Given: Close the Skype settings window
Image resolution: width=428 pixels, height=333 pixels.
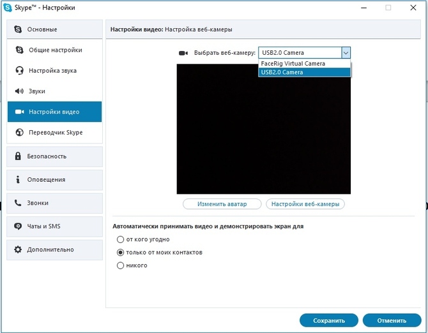Looking at the screenshot, I should tap(413, 8).
